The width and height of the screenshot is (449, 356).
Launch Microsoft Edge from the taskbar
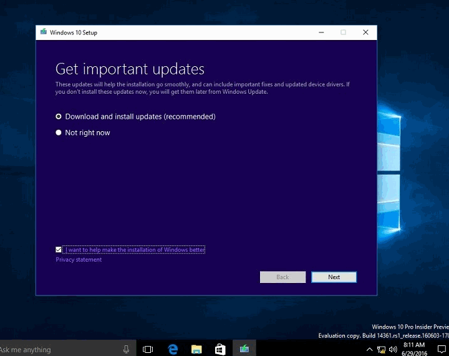click(173, 349)
